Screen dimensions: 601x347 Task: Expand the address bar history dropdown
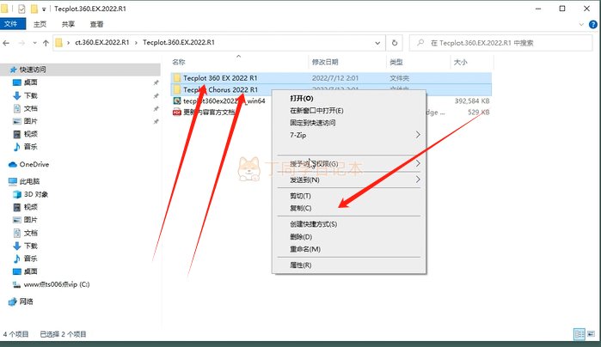coord(377,43)
